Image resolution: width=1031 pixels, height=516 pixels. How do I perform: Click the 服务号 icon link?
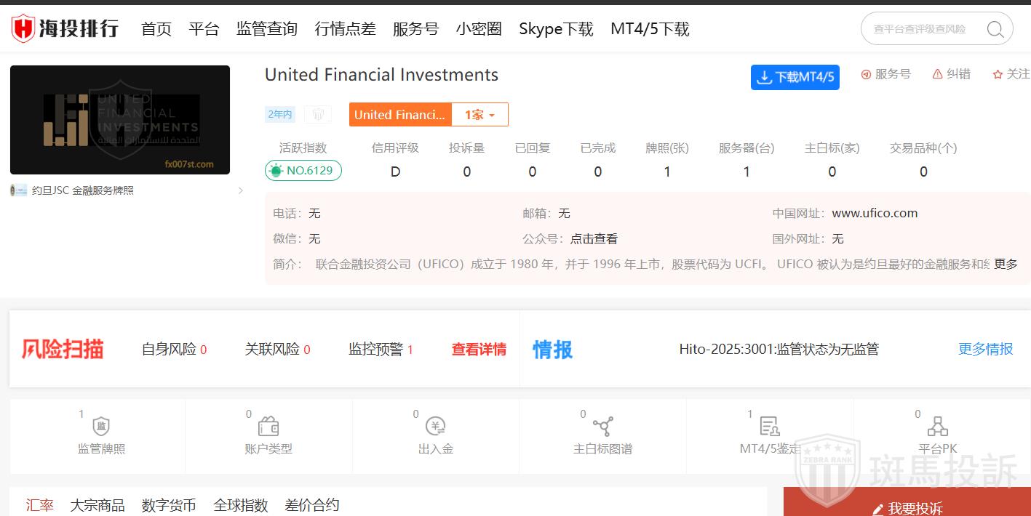coord(866,74)
